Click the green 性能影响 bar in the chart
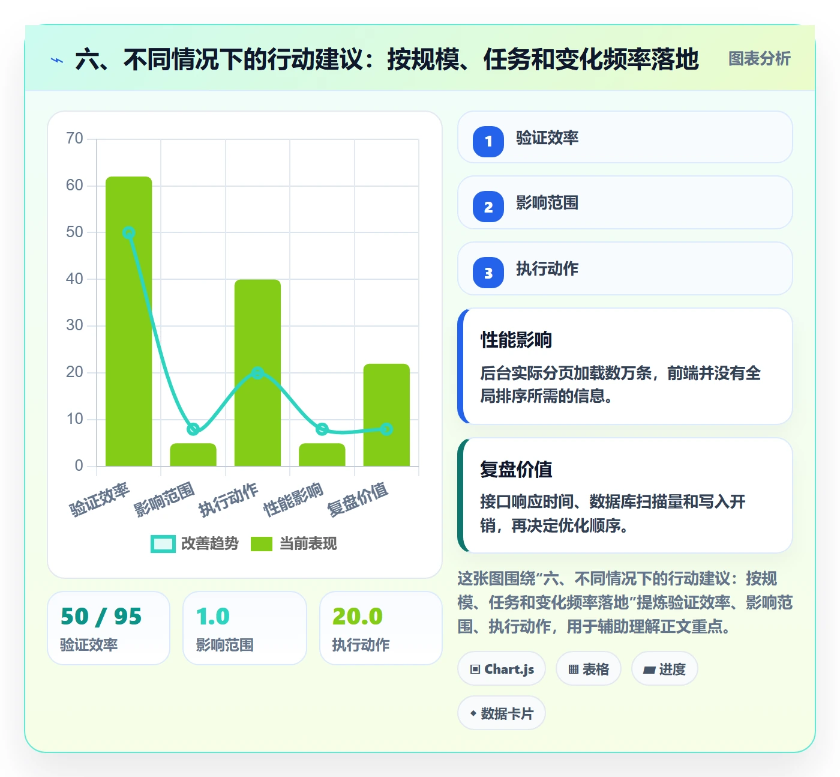 pos(322,455)
